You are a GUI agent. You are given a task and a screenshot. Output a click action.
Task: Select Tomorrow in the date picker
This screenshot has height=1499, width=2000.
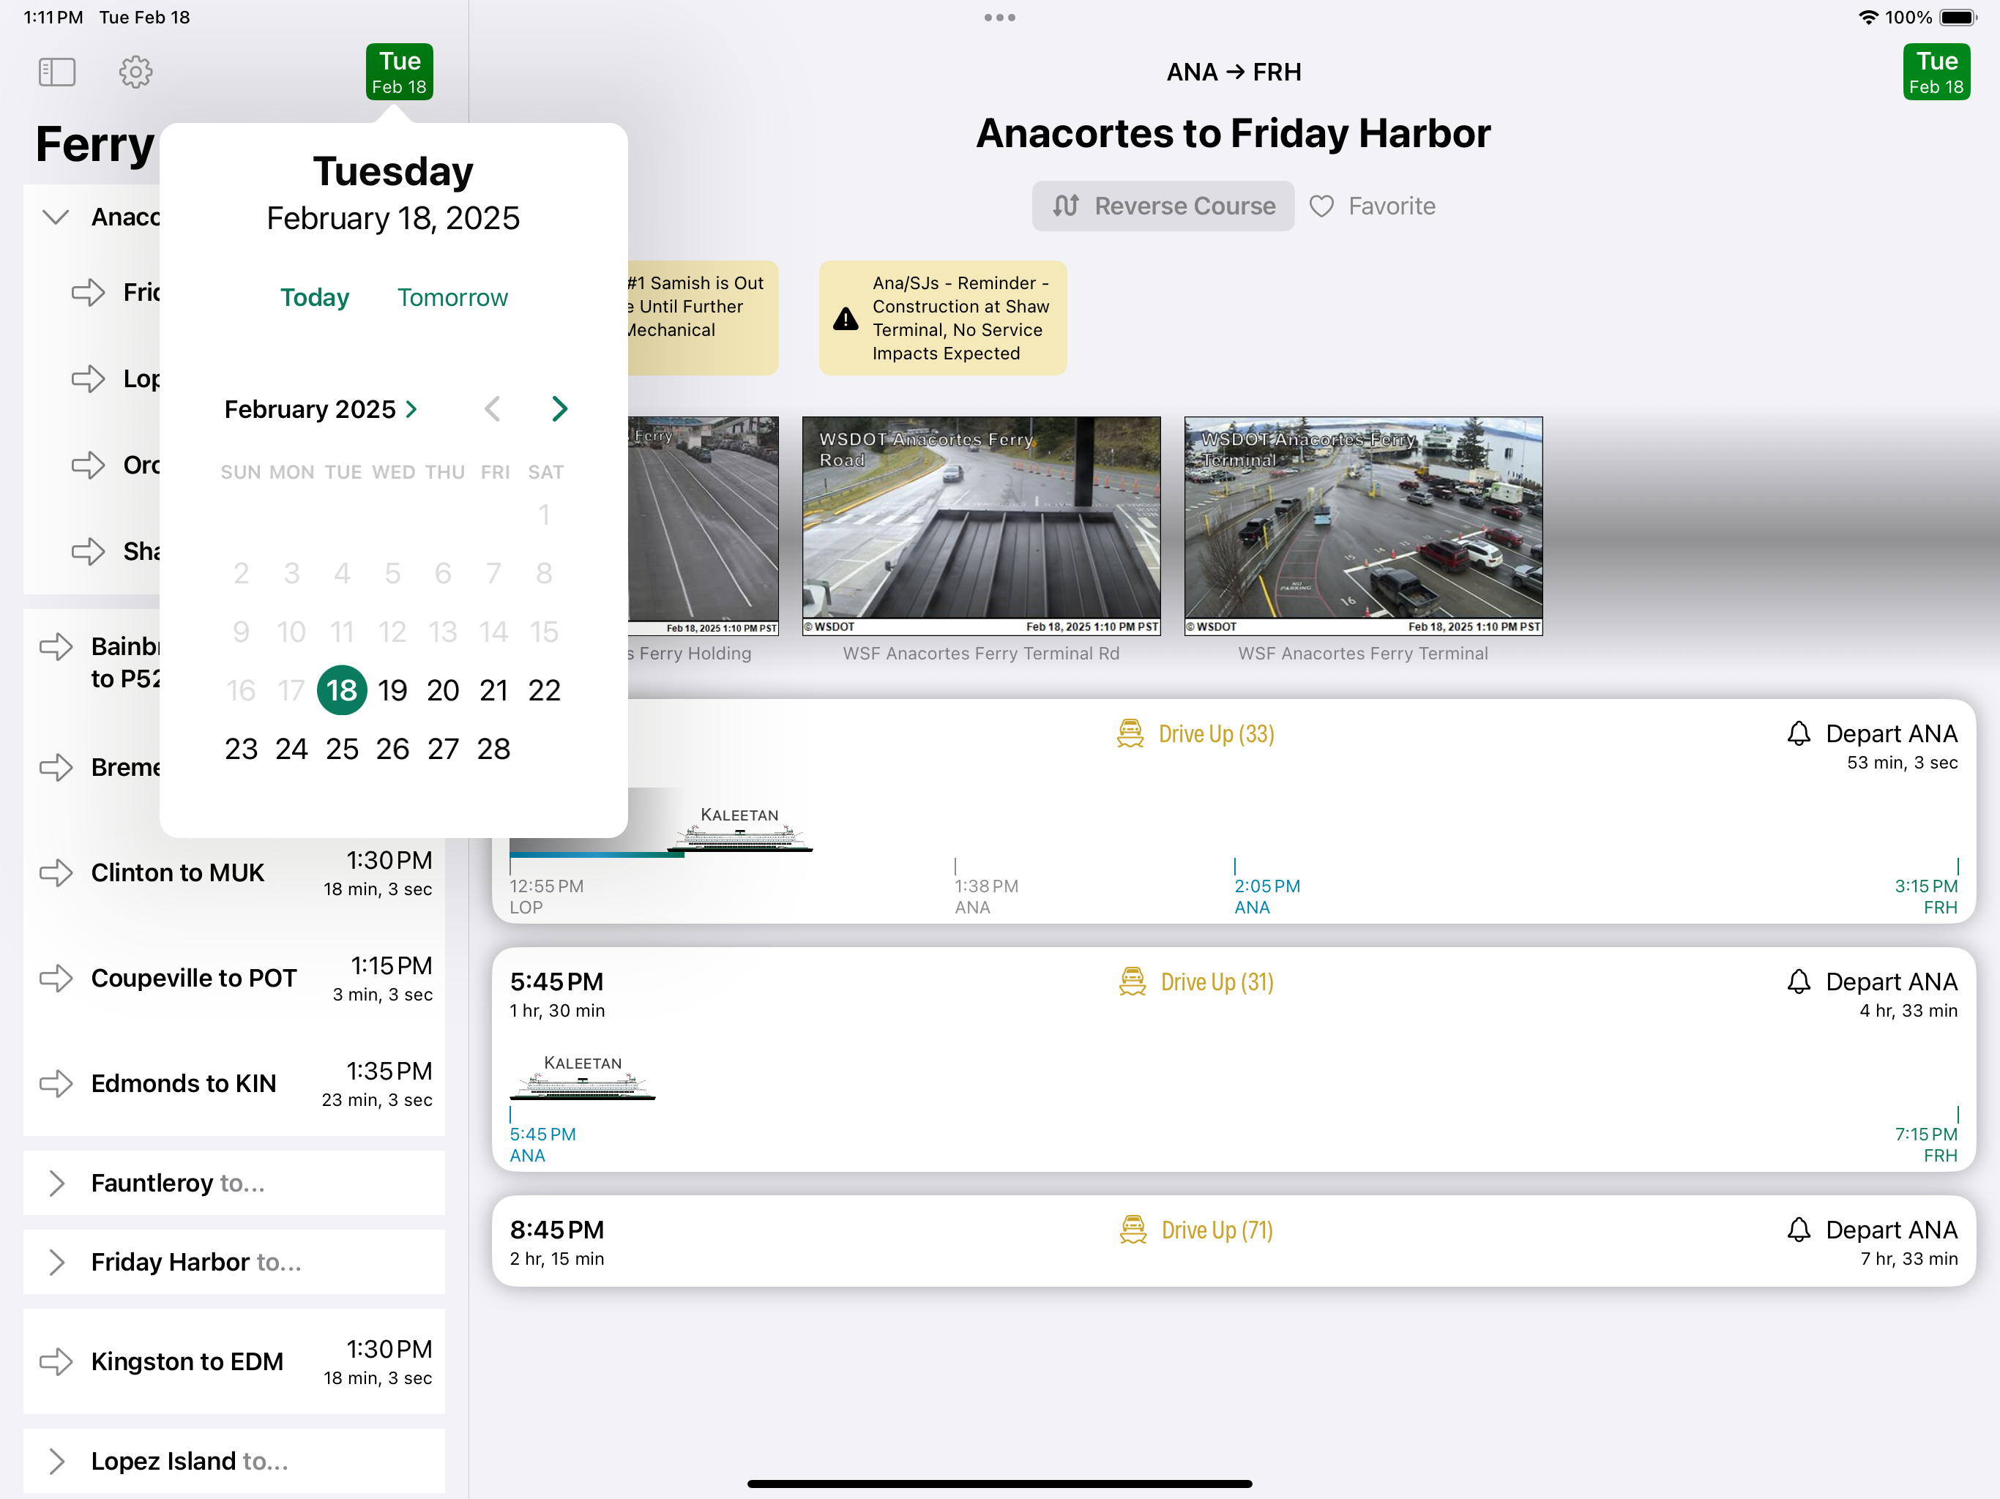click(452, 297)
